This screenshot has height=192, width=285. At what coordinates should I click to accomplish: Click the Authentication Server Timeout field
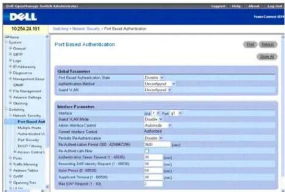(153, 157)
